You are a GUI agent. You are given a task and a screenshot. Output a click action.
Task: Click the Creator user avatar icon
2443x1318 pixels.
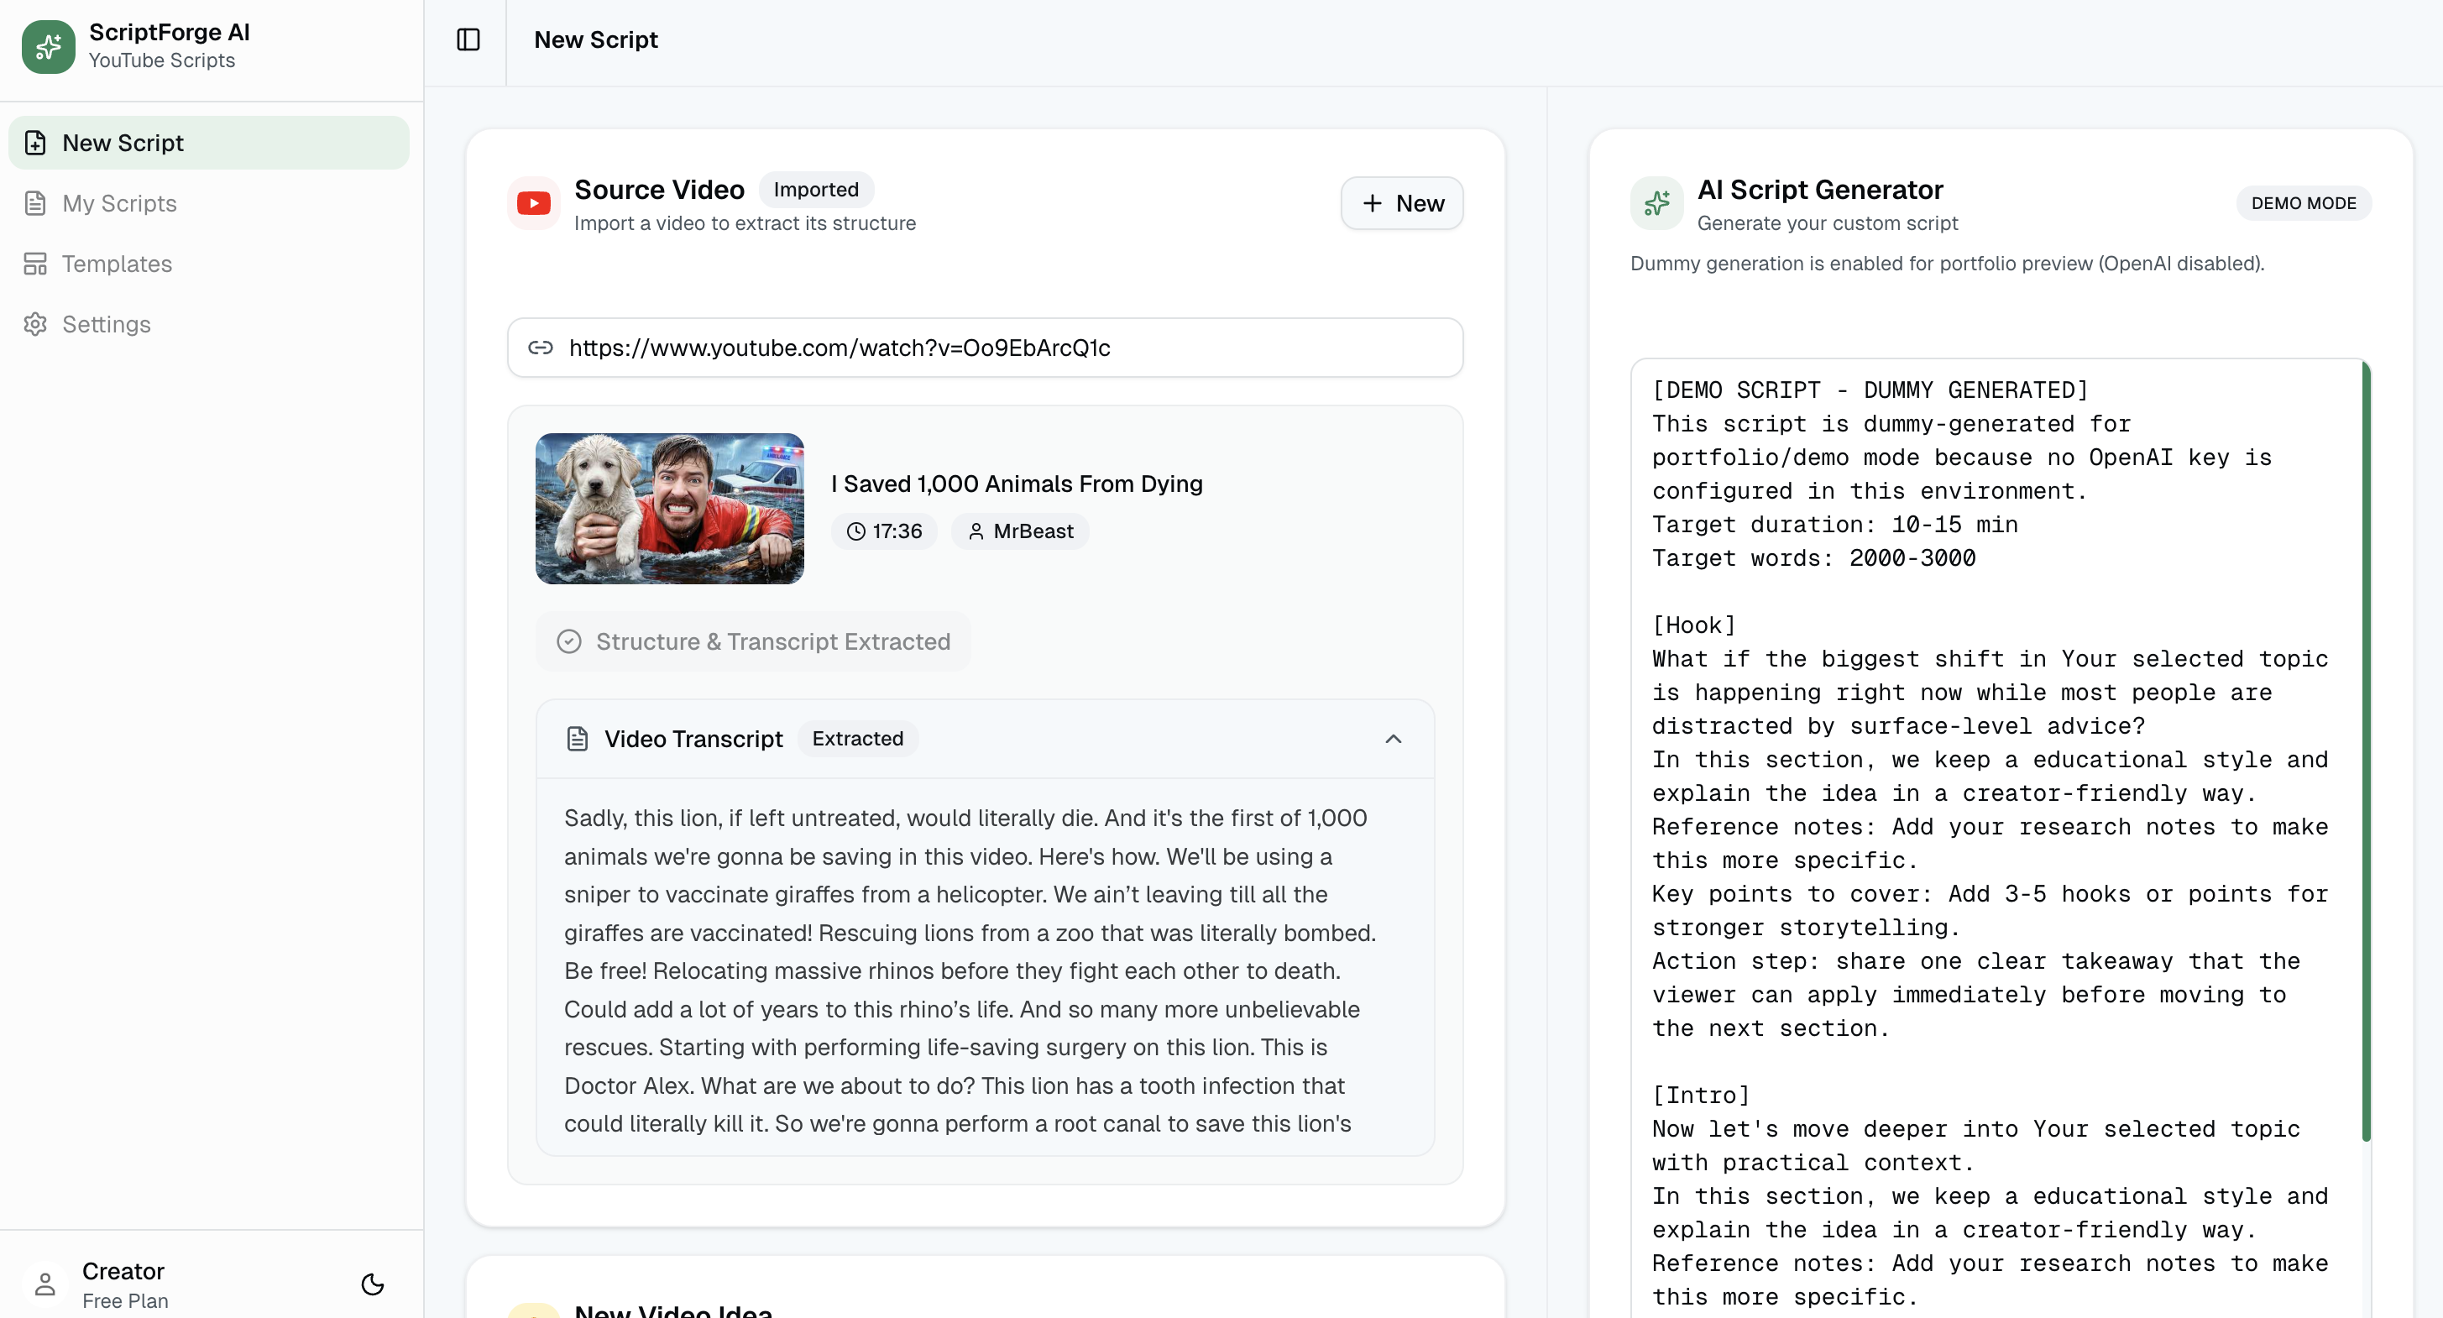click(x=44, y=1284)
